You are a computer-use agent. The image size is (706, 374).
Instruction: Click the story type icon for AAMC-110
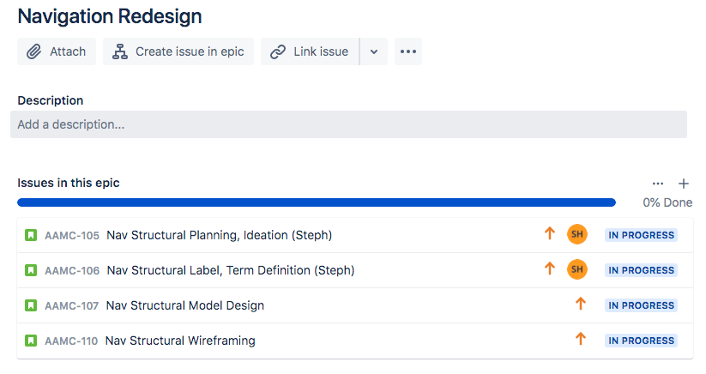[x=31, y=341]
